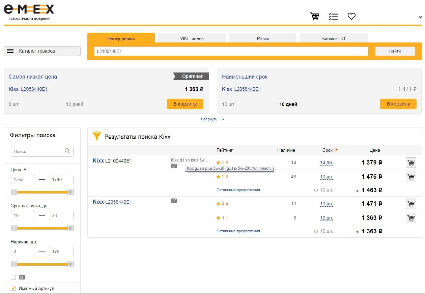This screenshot has height=294, width=425.
Task: Open Наименьший срок heading link
Action: (245, 77)
